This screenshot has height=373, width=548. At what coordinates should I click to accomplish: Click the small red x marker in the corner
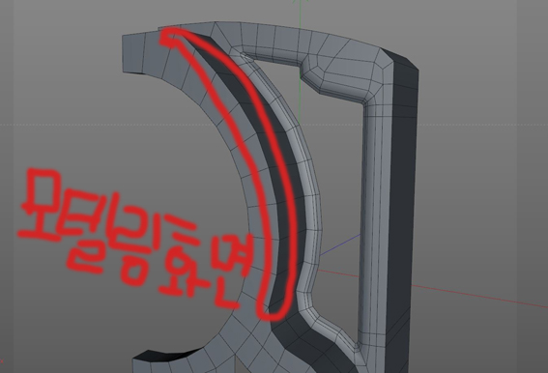click(1, 361)
